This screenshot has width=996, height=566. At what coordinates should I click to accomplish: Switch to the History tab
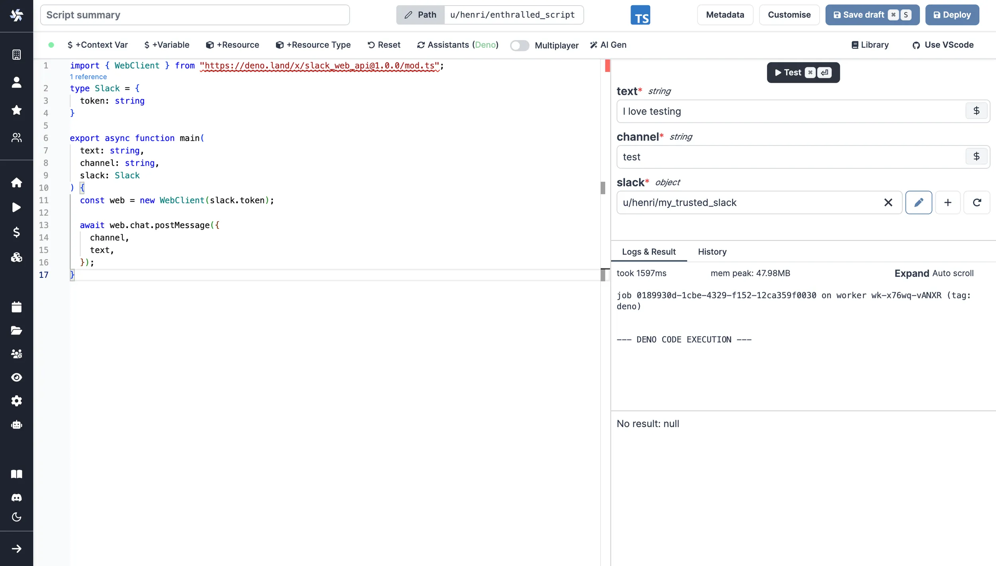point(712,252)
